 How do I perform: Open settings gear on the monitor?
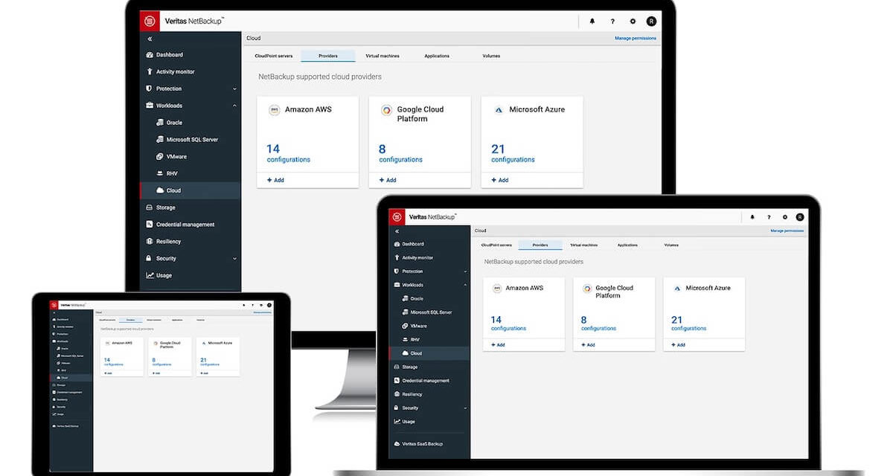click(x=633, y=22)
